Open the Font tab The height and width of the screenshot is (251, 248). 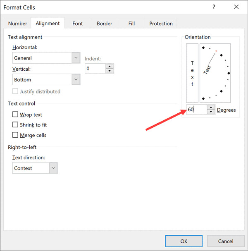(x=78, y=24)
